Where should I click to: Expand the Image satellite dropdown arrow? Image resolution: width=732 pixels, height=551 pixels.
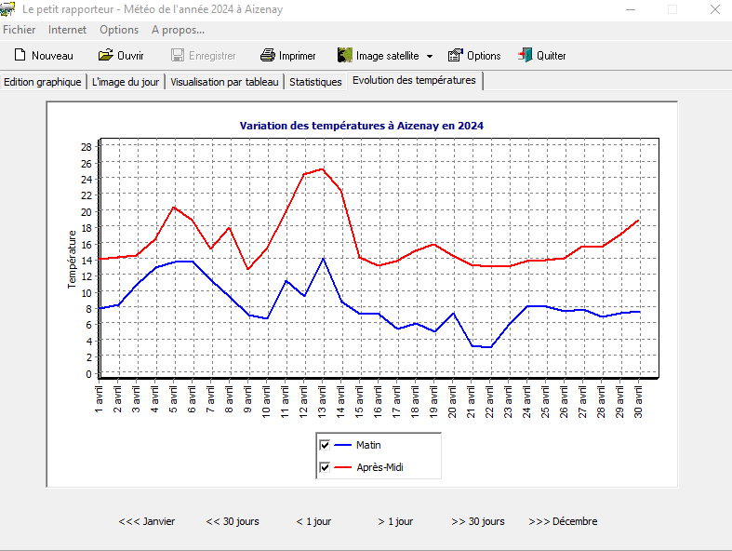[430, 56]
